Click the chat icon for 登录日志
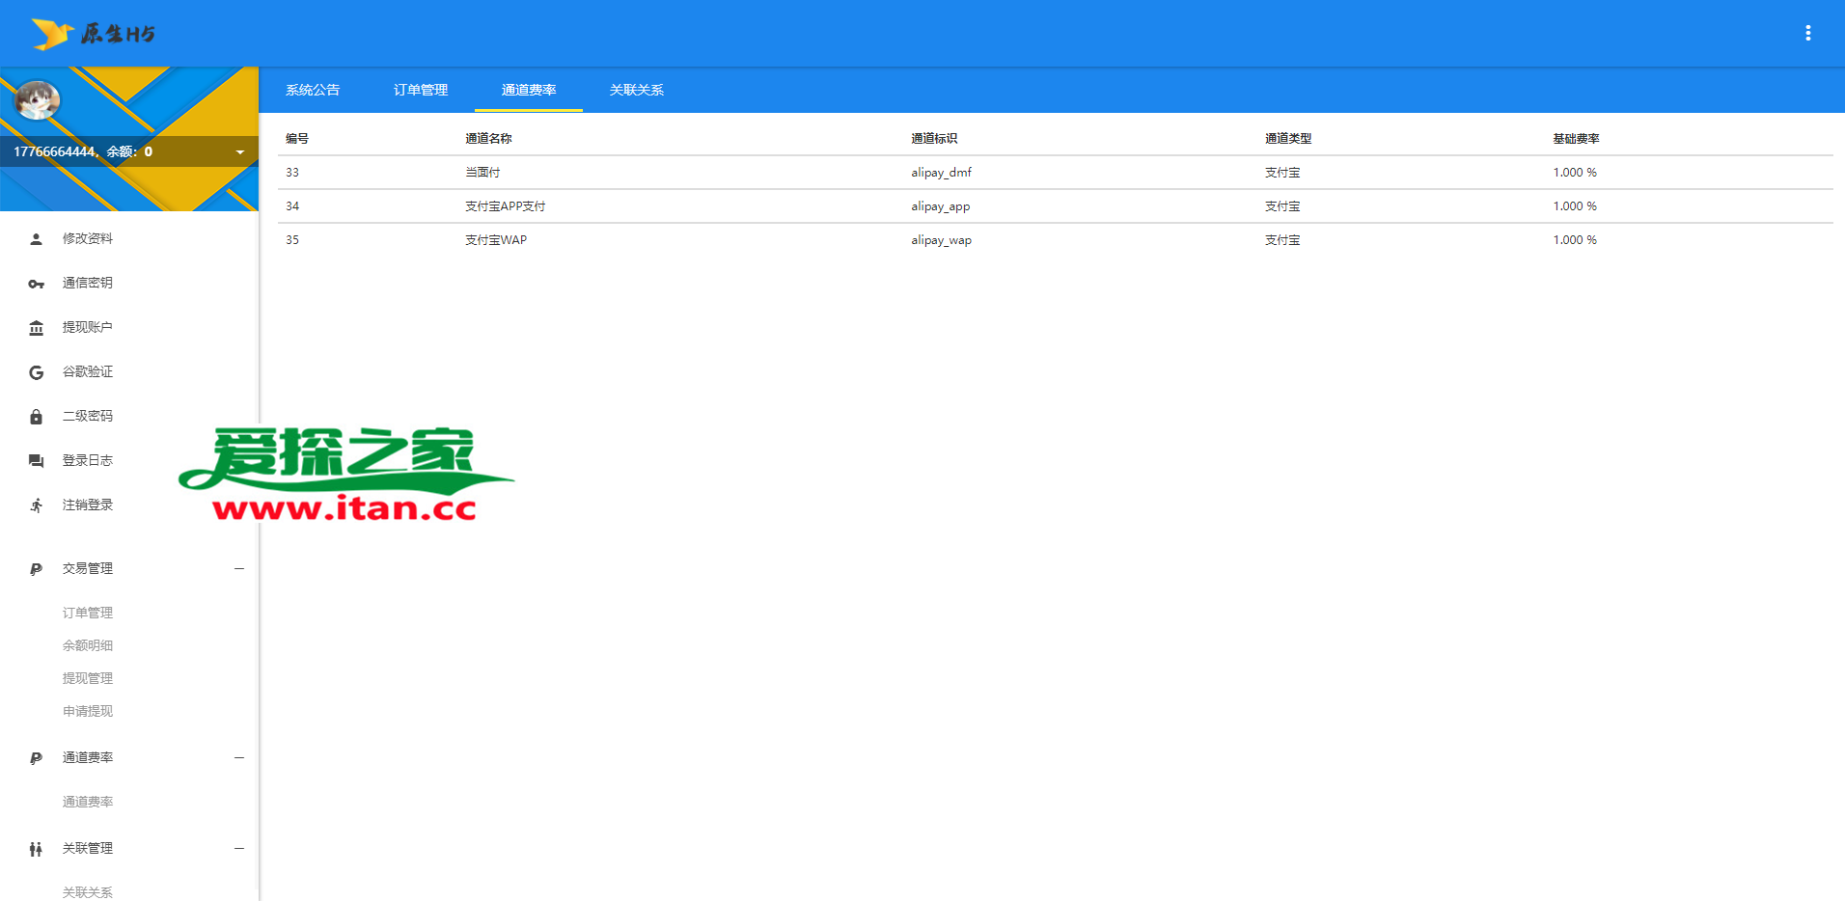1845x901 pixels. click(36, 461)
